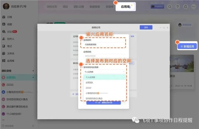Collapse the 运营团队 space arrow in sidebar
Image resolution: width=199 pixels, height=129 pixels.
[x=33, y=77]
